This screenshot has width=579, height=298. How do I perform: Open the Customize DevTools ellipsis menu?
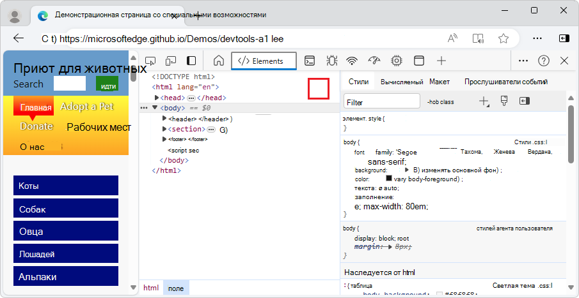[x=523, y=61]
